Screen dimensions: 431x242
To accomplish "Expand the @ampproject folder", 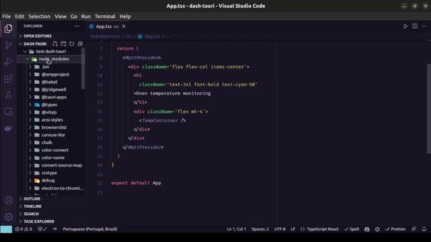I will (x=51, y=75).
